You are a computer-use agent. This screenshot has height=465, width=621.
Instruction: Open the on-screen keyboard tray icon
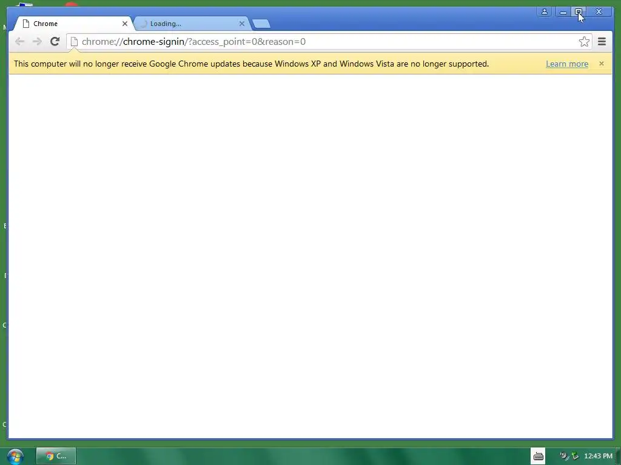(x=539, y=457)
